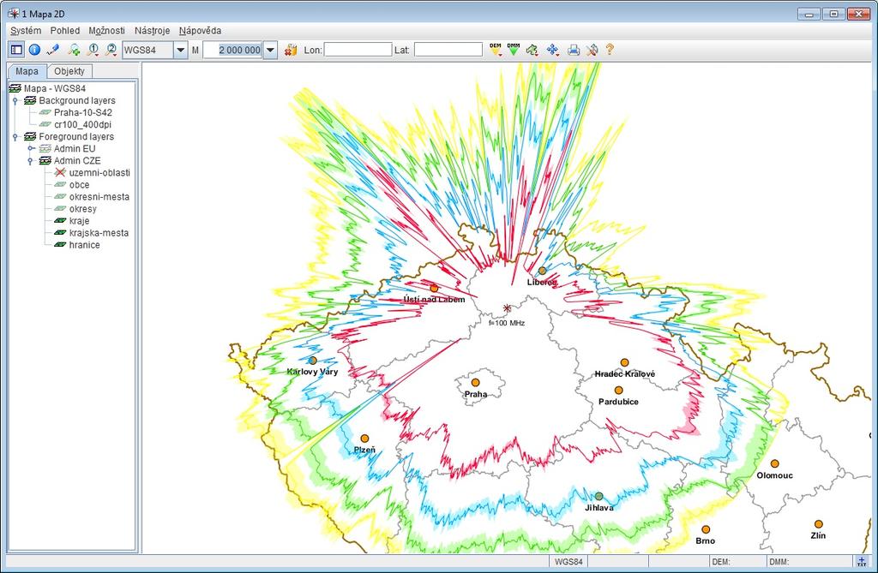Screen dimensions: 878x573
Task: Toggle visibility icon of Praha-10-S42 layer
Action: click(45, 112)
